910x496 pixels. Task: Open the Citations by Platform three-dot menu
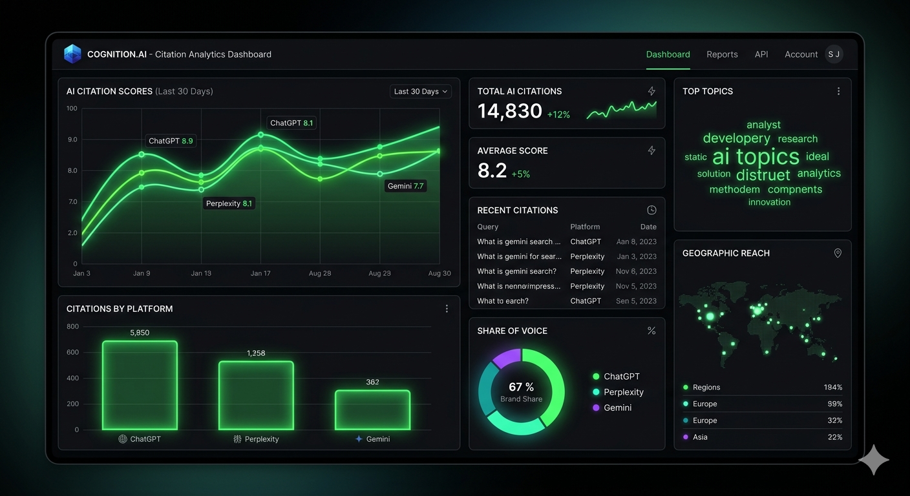(447, 309)
